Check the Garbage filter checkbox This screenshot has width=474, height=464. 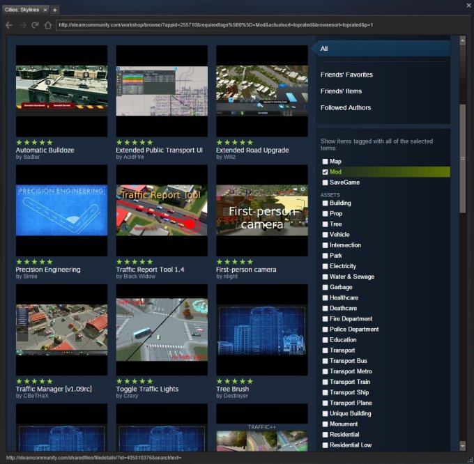point(325,287)
